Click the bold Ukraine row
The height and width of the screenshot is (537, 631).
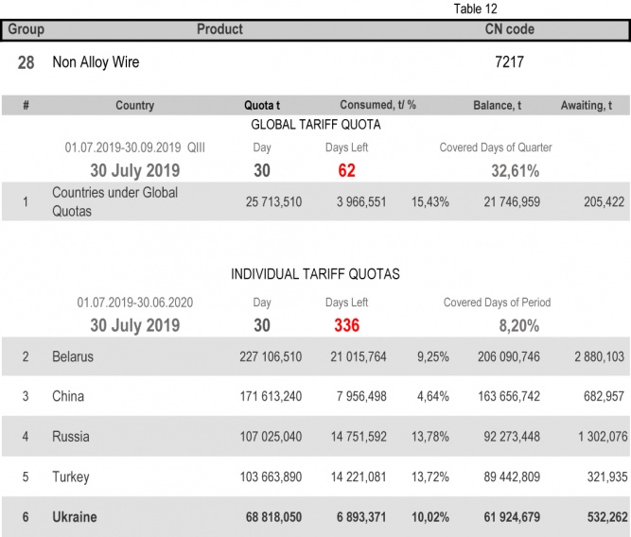pyautogui.click(x=75, y=517)
